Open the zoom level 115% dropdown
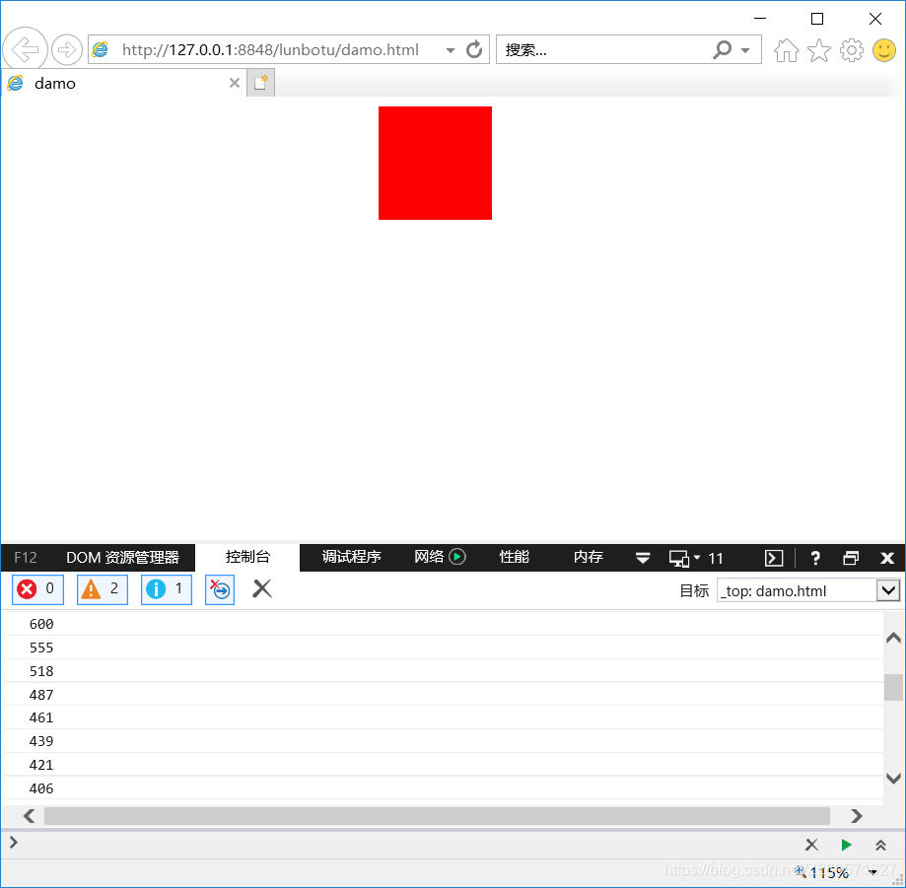This screenshot has width=906, height=888. click(873, 872)
